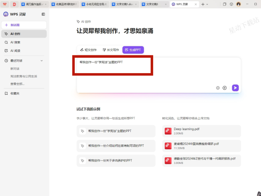Click the sparkle icon beside "学宪法" example
Screen dimensions: 261x196
82,131
